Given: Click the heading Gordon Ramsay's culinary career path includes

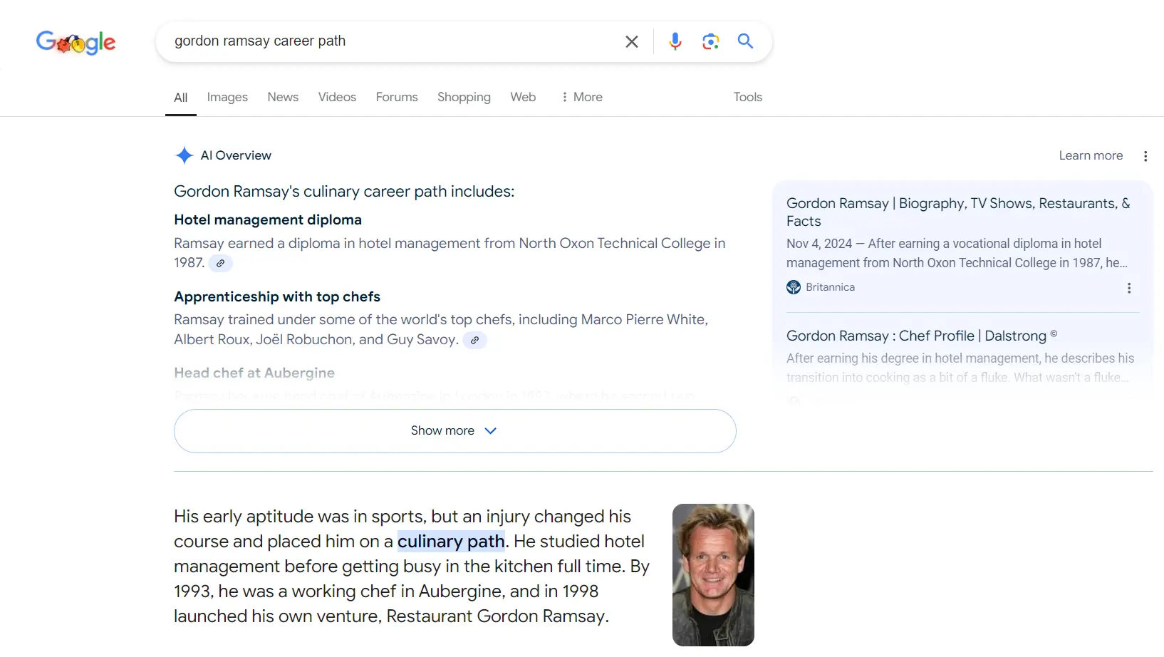Looking at the screenshot, I should click(344, 192).
